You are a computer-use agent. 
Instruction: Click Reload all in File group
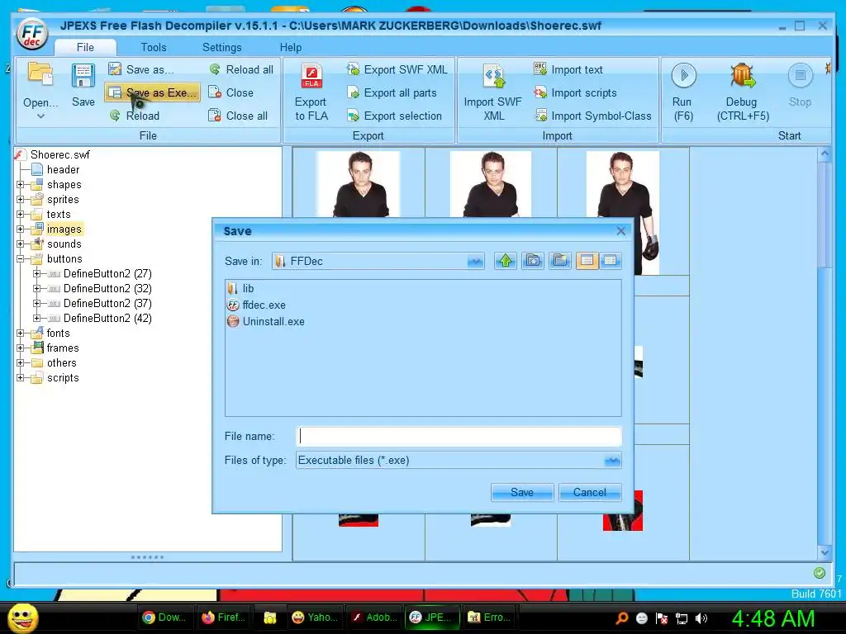pyautogui.click(x=242, y=69)
